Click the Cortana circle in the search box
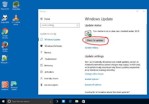This screenshot has height=104, width=149. point(9,101)
